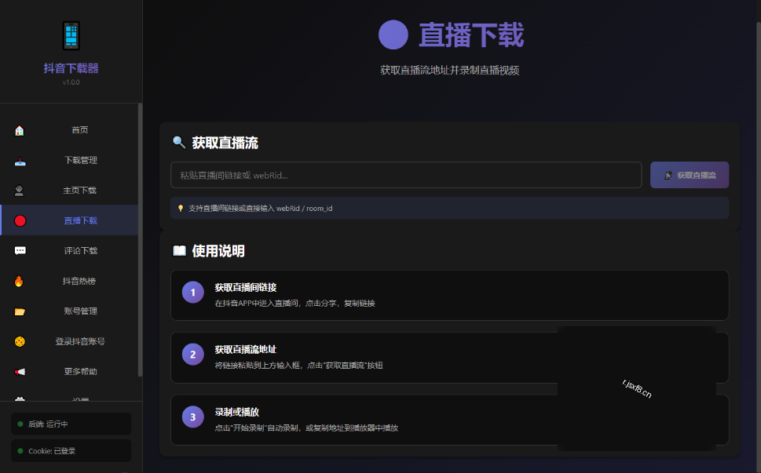Open 登录抖音账号 in the sidebar

[x=69, y=341]
